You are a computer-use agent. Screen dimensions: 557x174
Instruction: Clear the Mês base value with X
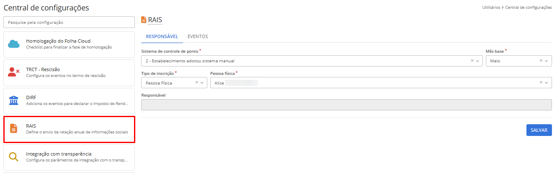[x=541, y=61]
